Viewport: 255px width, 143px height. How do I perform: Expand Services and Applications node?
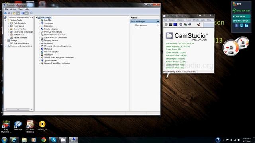tap(6, 46)
